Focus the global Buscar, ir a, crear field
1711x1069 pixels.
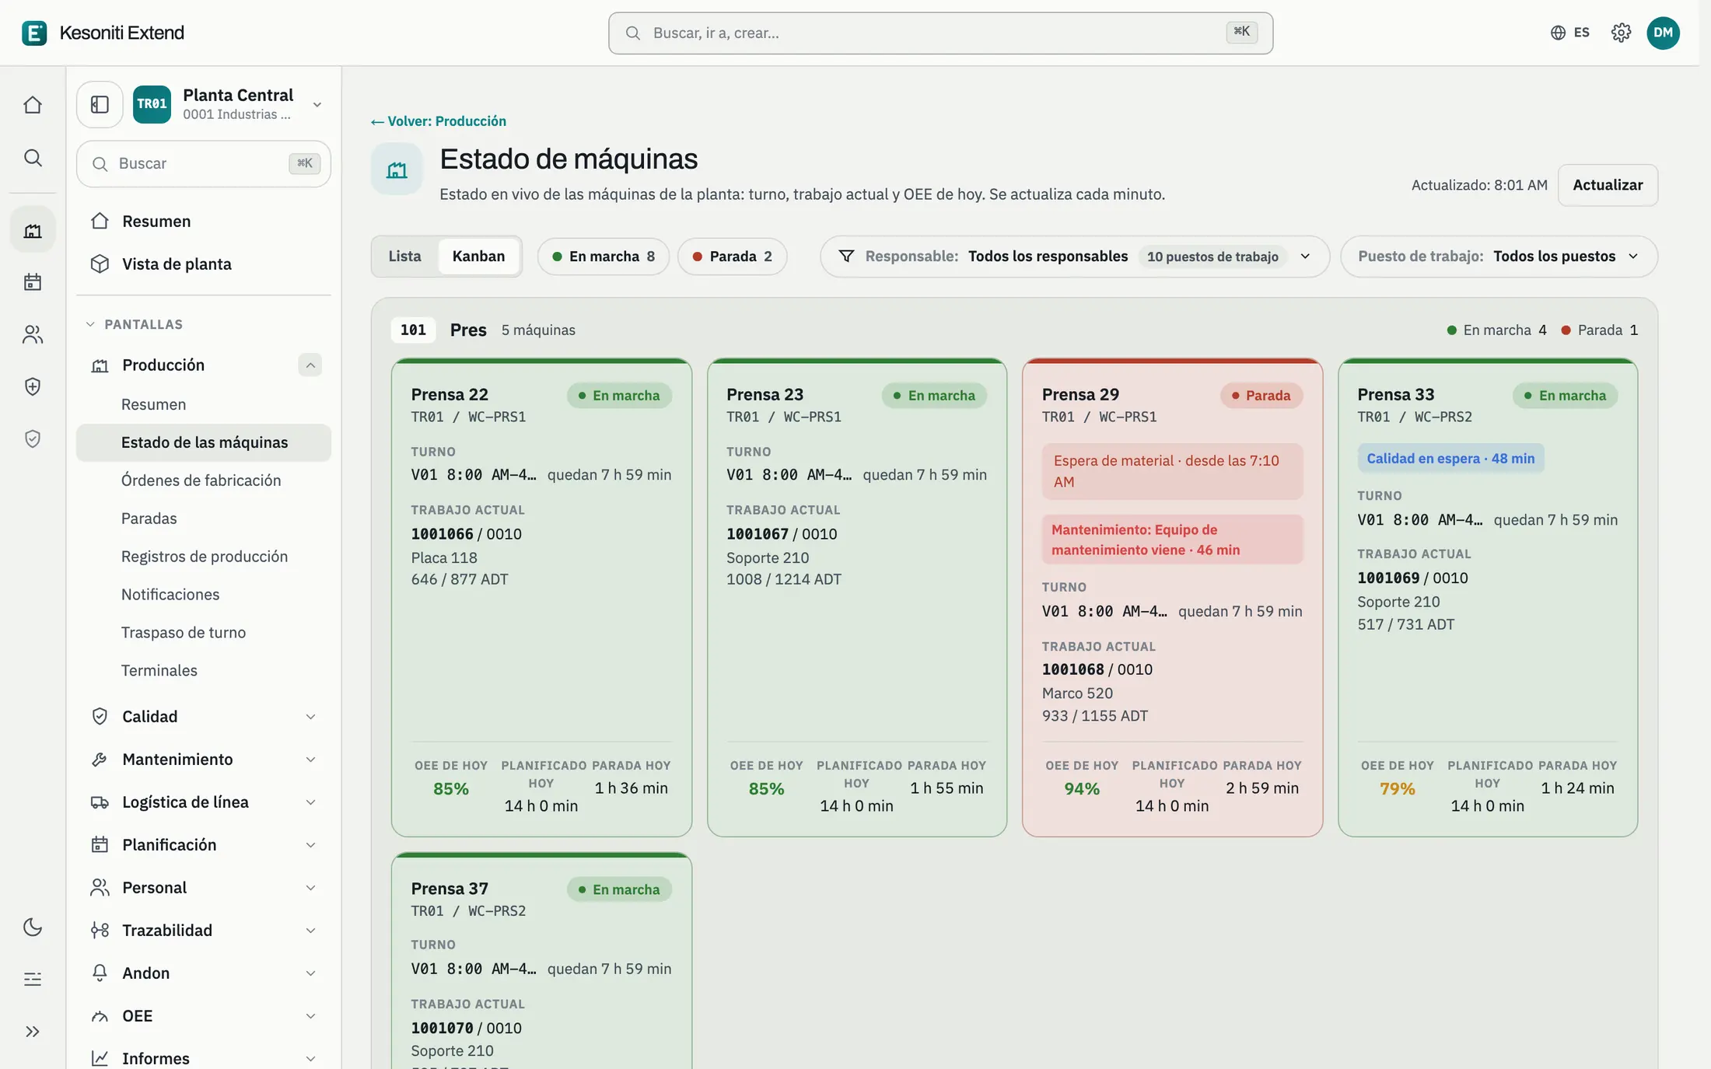(940, 33)
